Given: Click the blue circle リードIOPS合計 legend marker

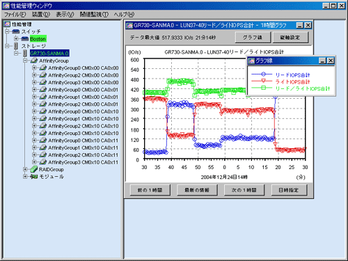Looking at the screenshot, I should 263,74.
